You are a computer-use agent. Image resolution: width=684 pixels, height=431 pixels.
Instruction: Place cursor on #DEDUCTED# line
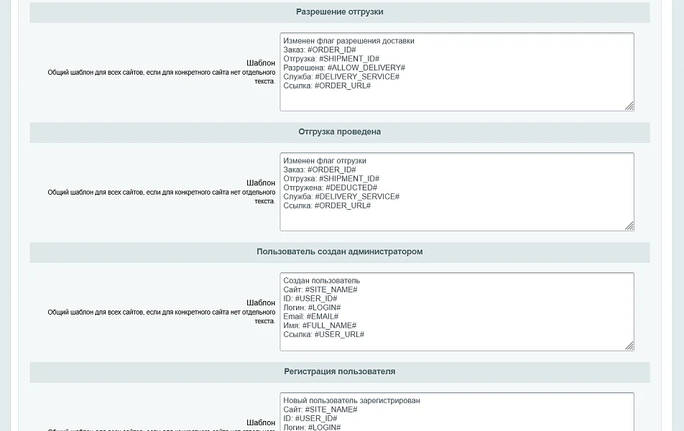(331, 188)
